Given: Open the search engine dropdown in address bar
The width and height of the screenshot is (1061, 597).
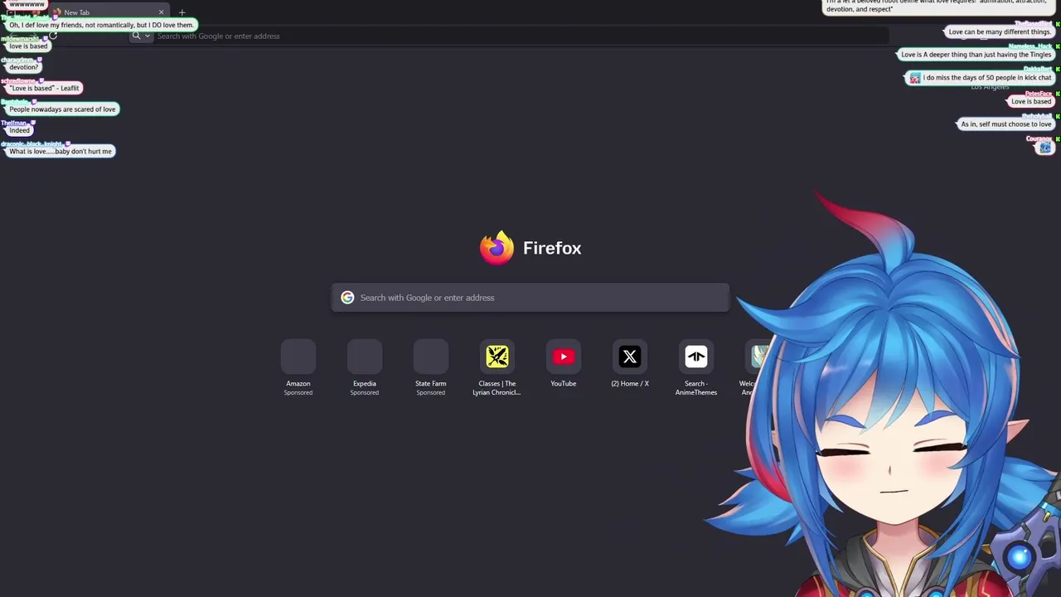Looking at the screenshot, I should pos(141,36).
